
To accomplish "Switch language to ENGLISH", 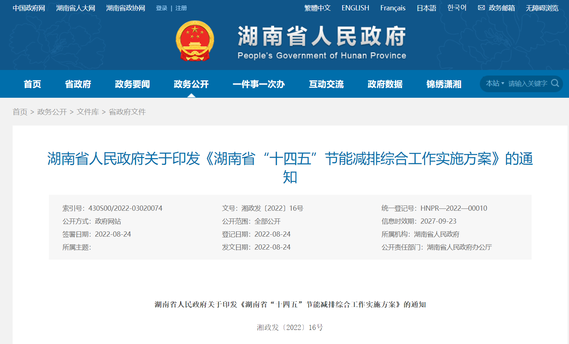I will tap(355, 8).
